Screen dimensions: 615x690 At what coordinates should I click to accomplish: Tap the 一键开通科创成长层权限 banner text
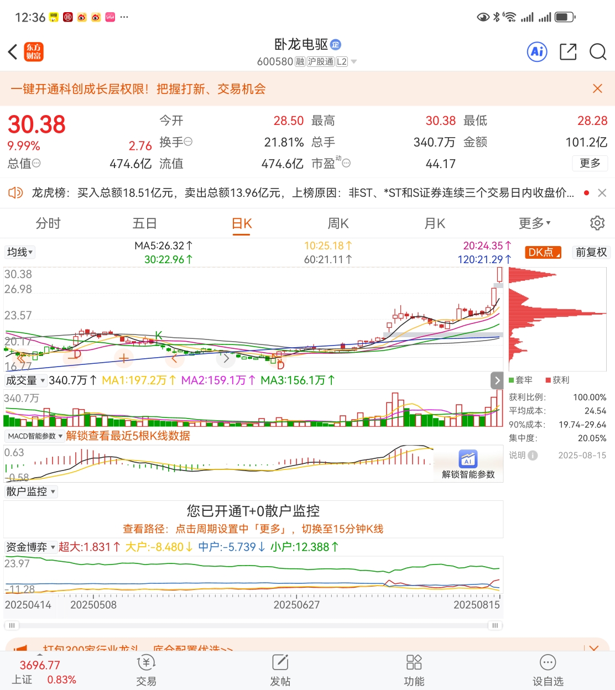pos(138,88)
